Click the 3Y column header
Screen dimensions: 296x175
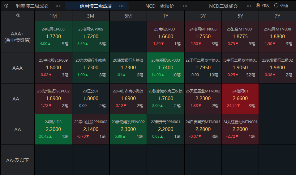click(x=203, y=16)
